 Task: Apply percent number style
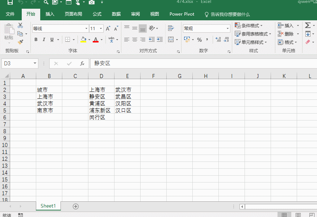[199, 40]
